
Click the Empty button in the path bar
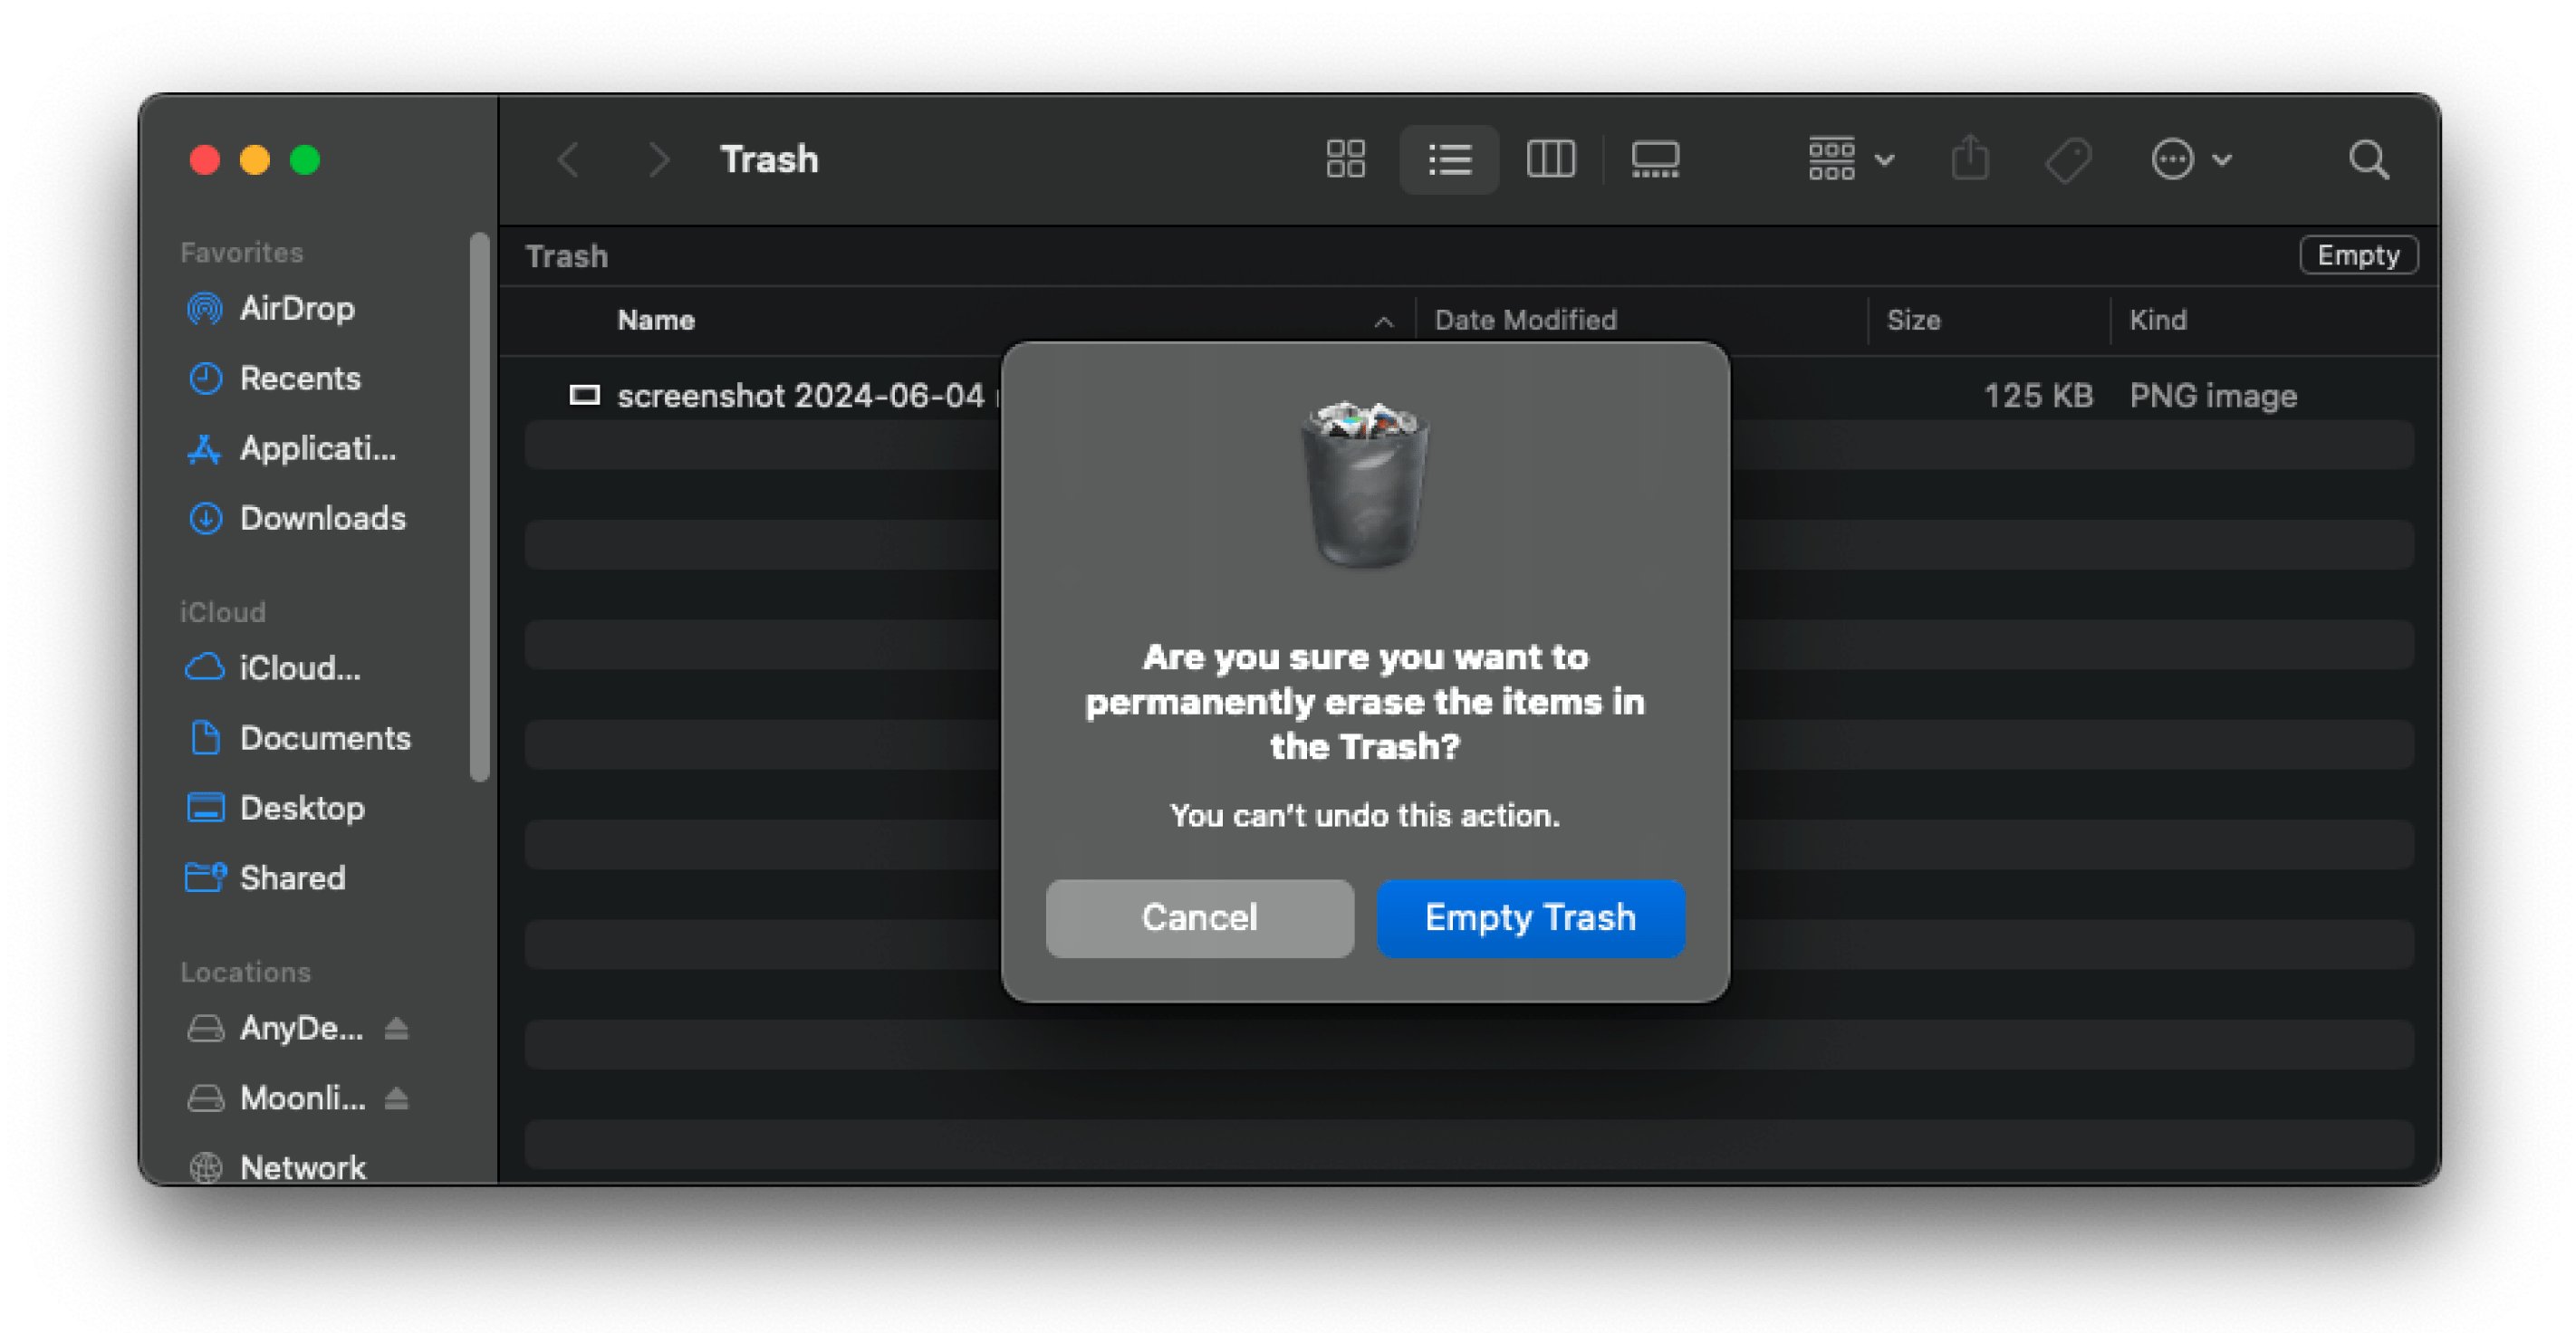click(2358, 255)
